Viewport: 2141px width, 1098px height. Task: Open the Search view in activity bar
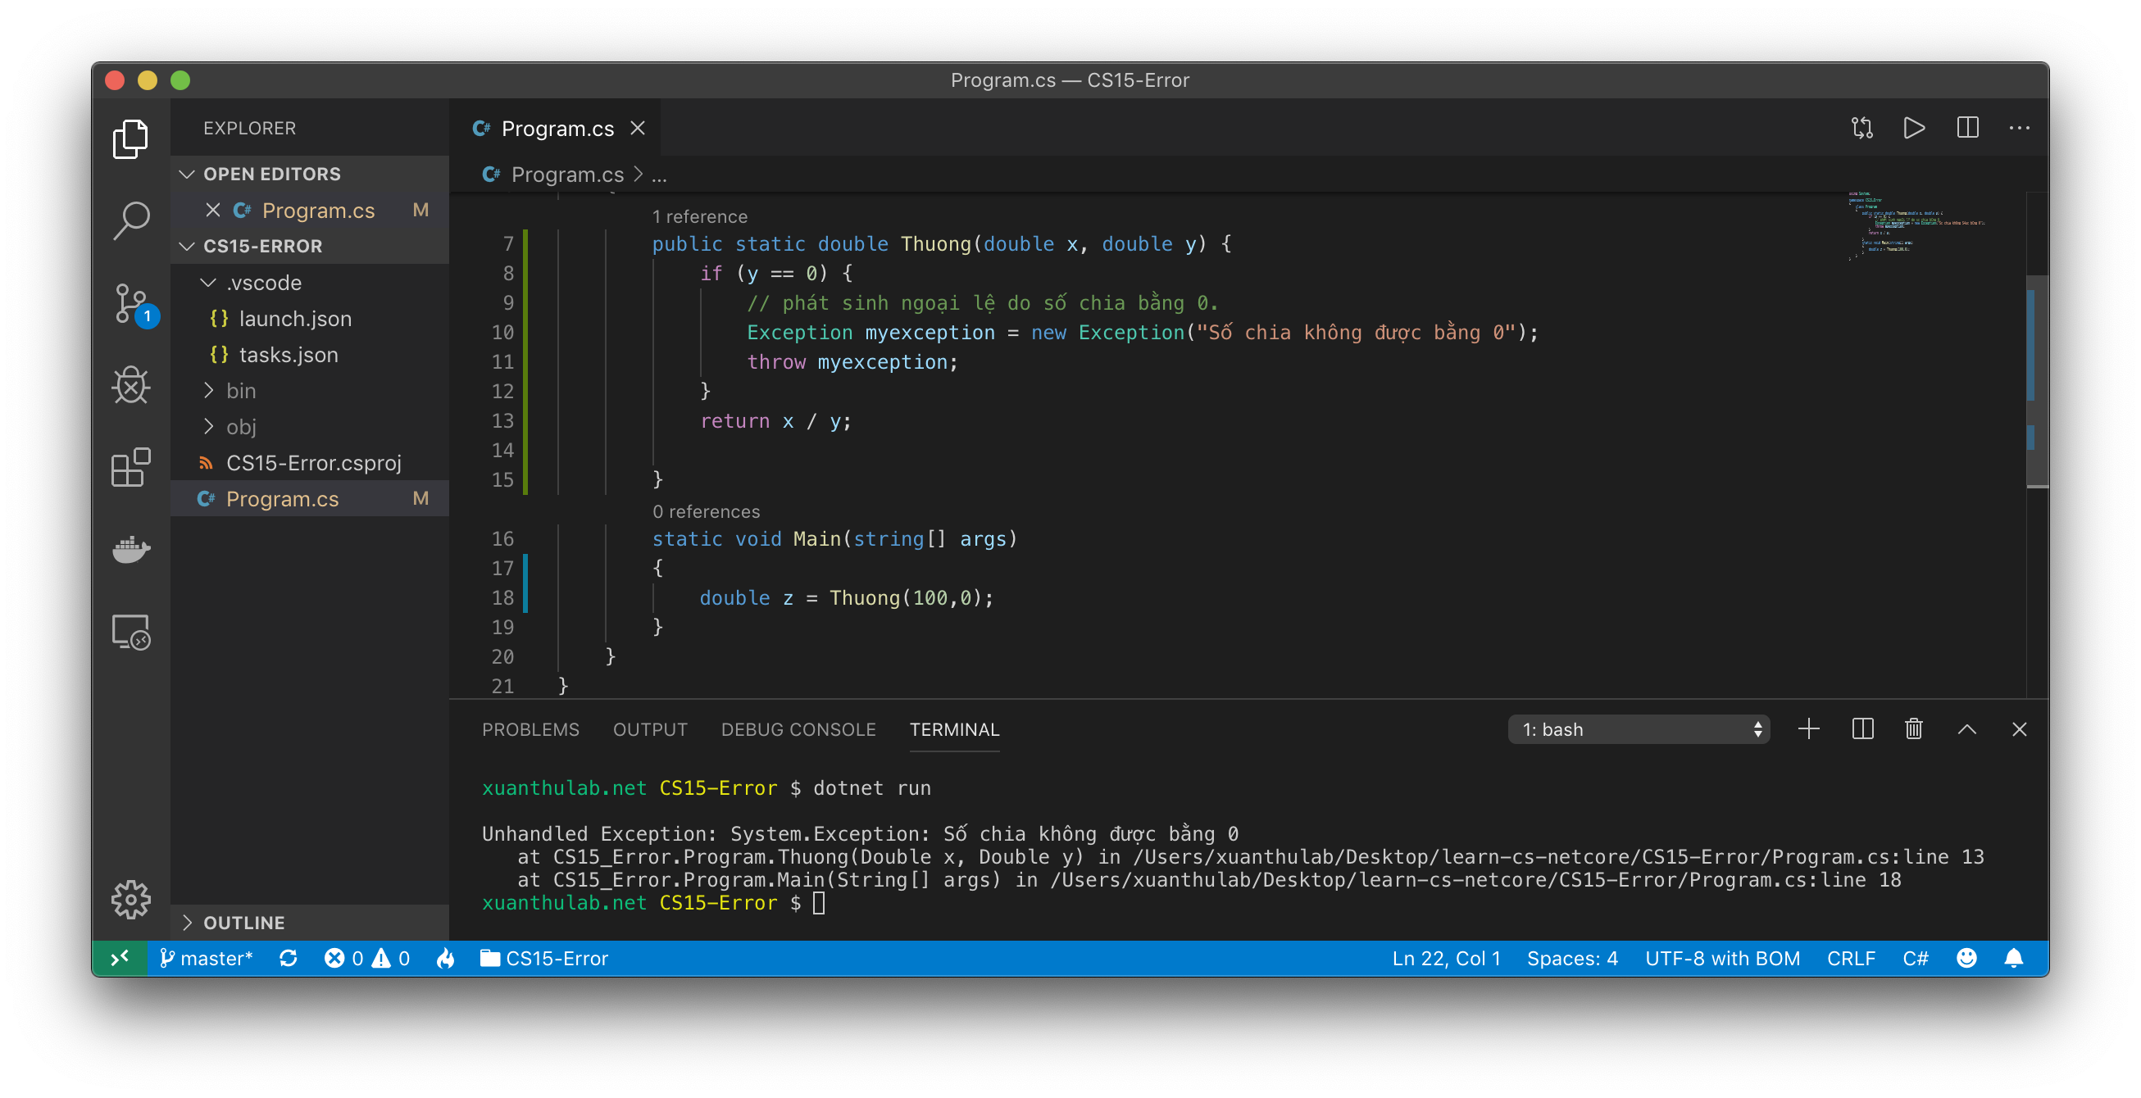130,220
